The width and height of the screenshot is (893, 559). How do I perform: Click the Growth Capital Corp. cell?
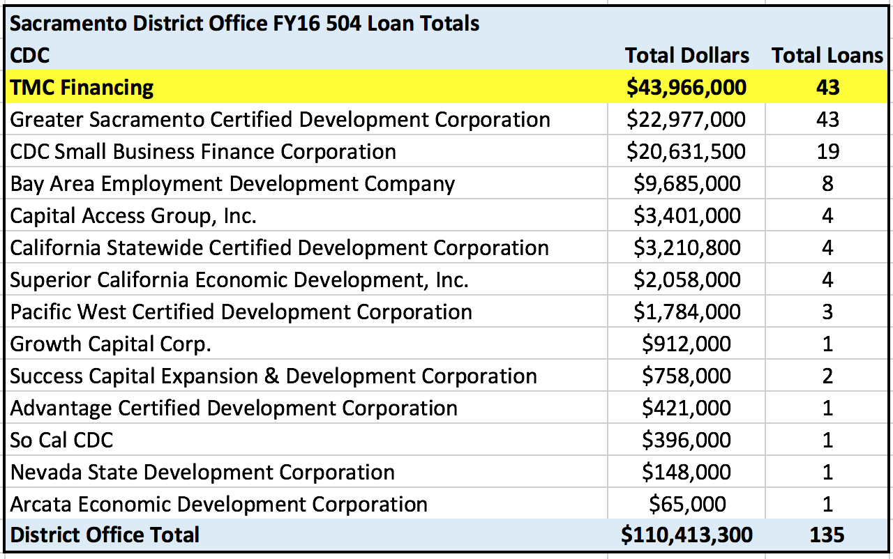110,344
